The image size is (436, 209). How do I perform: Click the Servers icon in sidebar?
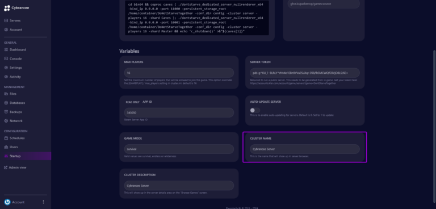(x=6, y=20)
